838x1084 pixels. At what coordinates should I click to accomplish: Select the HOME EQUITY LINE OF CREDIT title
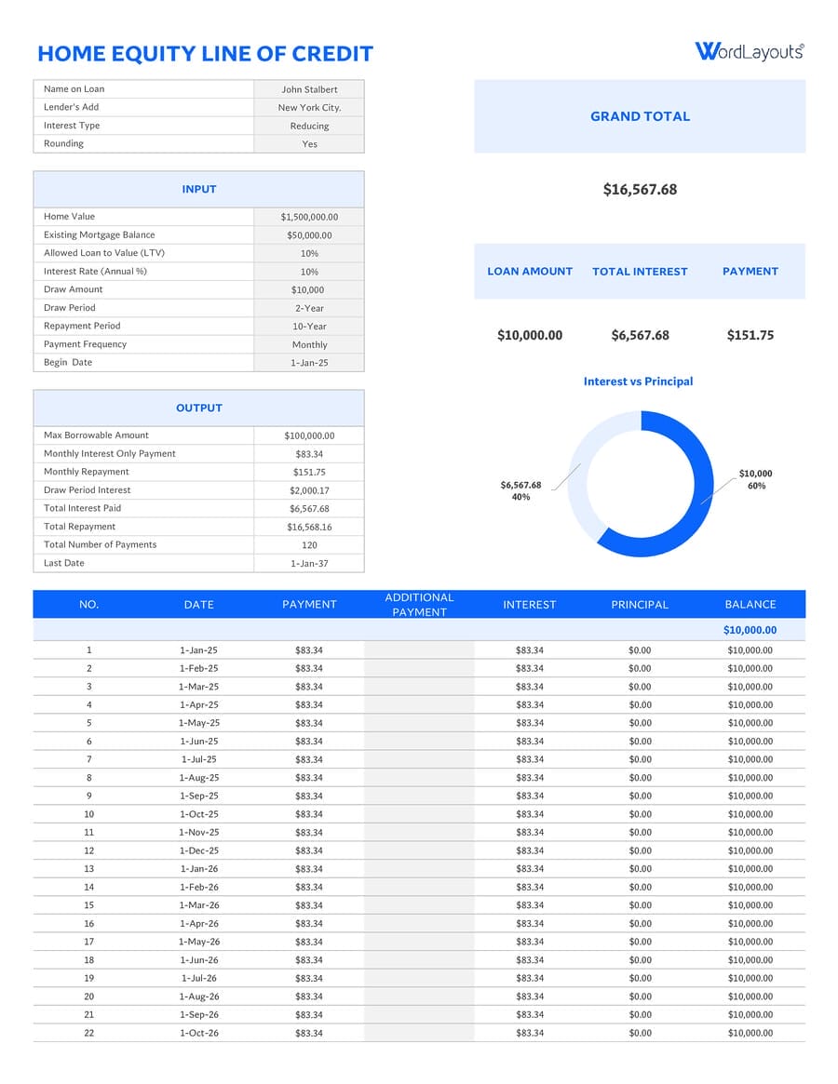(x=205, y=54)
